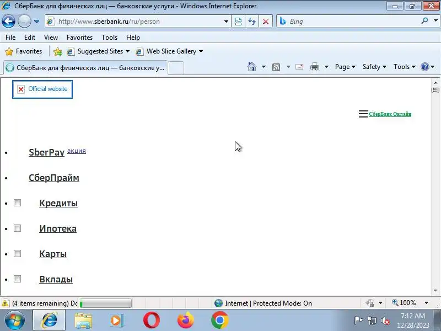This screenshot has height=331, width=441.
Task: Open the search provider dropdown arrow
Action: (x=435, y=21)
